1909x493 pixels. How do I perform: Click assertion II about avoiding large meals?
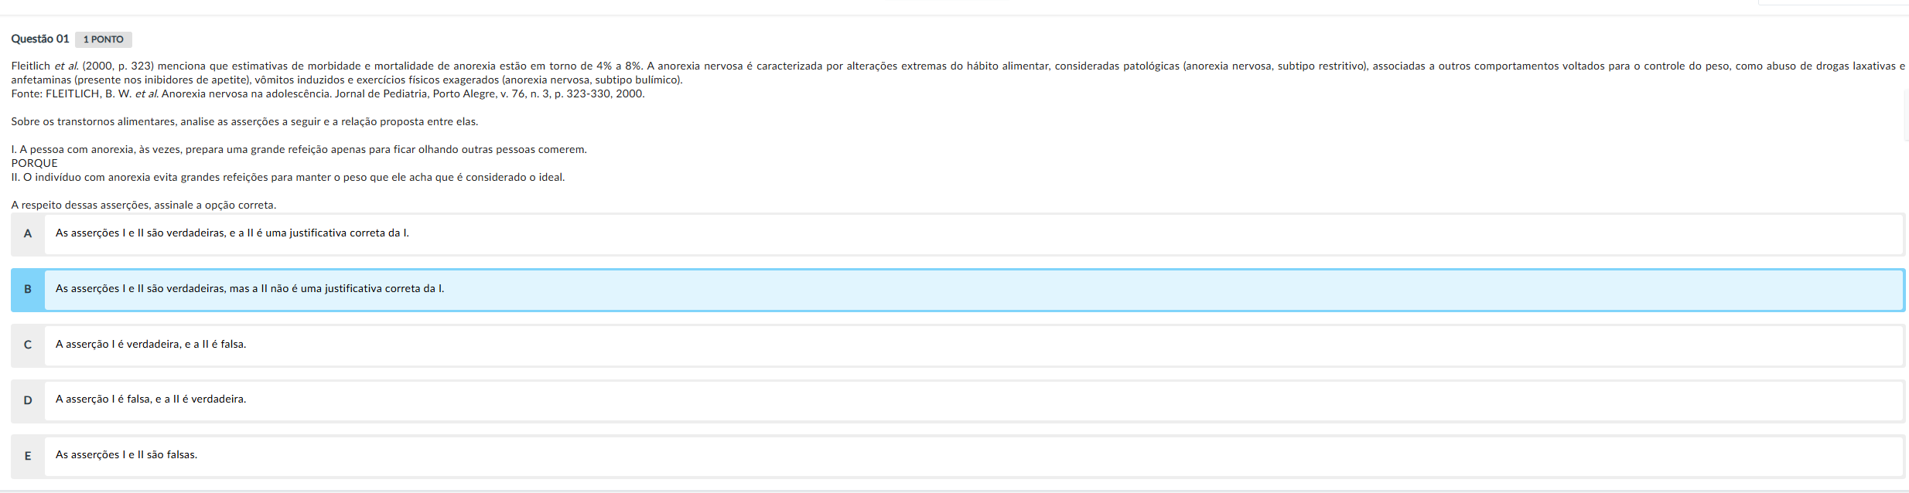pos(288,178)
